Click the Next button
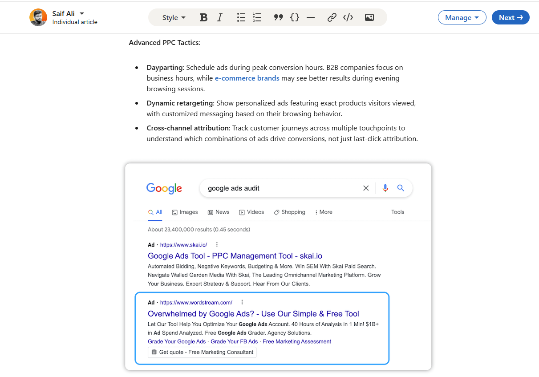 (x=510, y=18)
